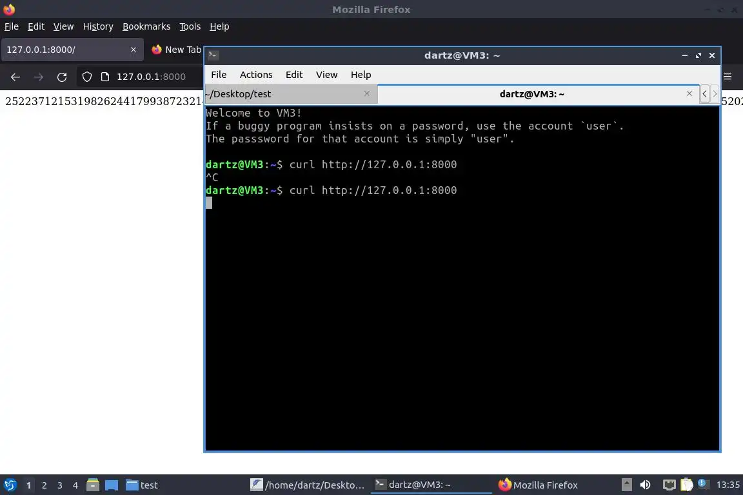This screenshot has width=743, height=495.
Task: Close the terminal window
Action: pos(712,55)
